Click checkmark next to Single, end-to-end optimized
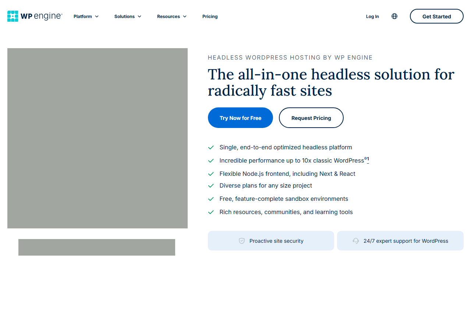Image resolution: width=471 pixels, height=331 pixels. click(x=211, y=147)
